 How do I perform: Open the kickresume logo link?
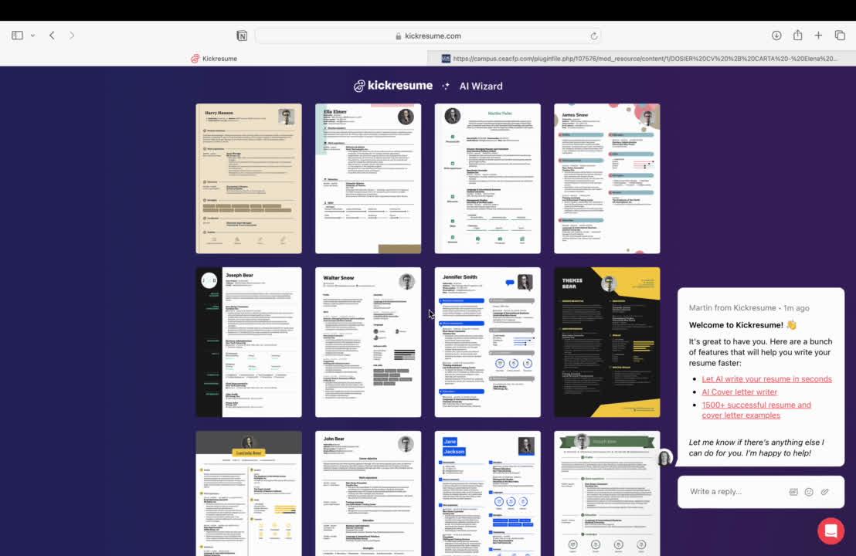point(393,86)
